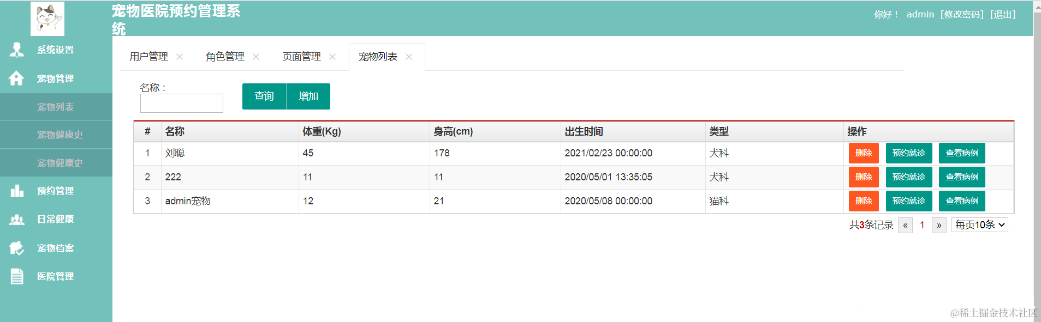Open the 每页10条 page size dropdown
Screen dimensions: 1041x322
980,225
